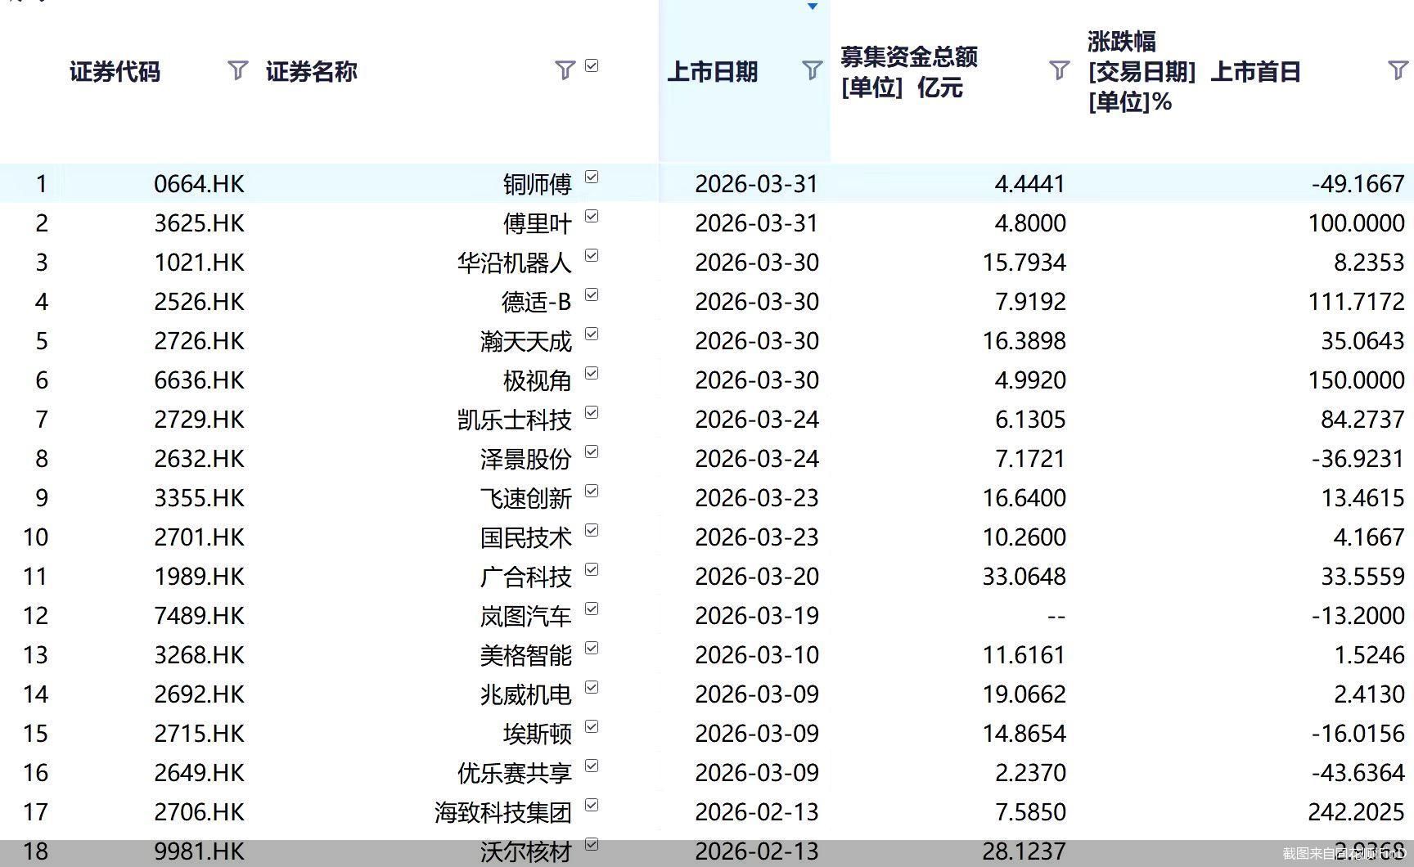Click the stock code 0664.HK

[200, 184]
